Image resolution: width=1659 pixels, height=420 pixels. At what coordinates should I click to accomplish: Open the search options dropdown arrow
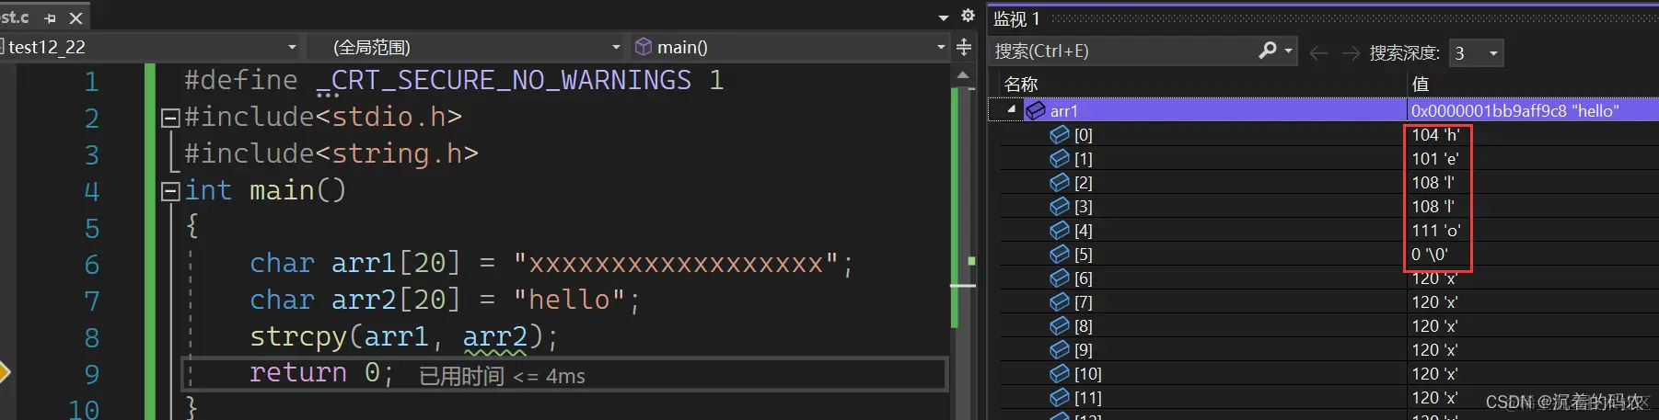[1288, 51]
